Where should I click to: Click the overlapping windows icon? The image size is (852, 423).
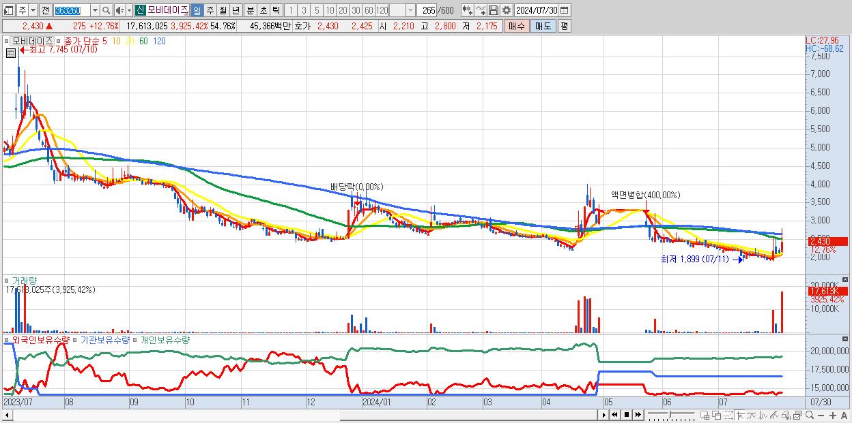pyautogui.click(x=717, y=415)
